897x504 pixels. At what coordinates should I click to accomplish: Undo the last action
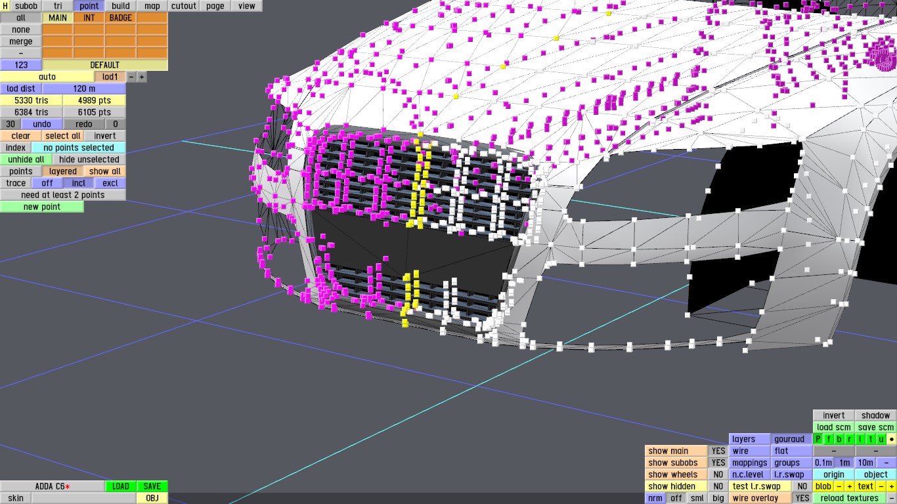coord(42,124)
